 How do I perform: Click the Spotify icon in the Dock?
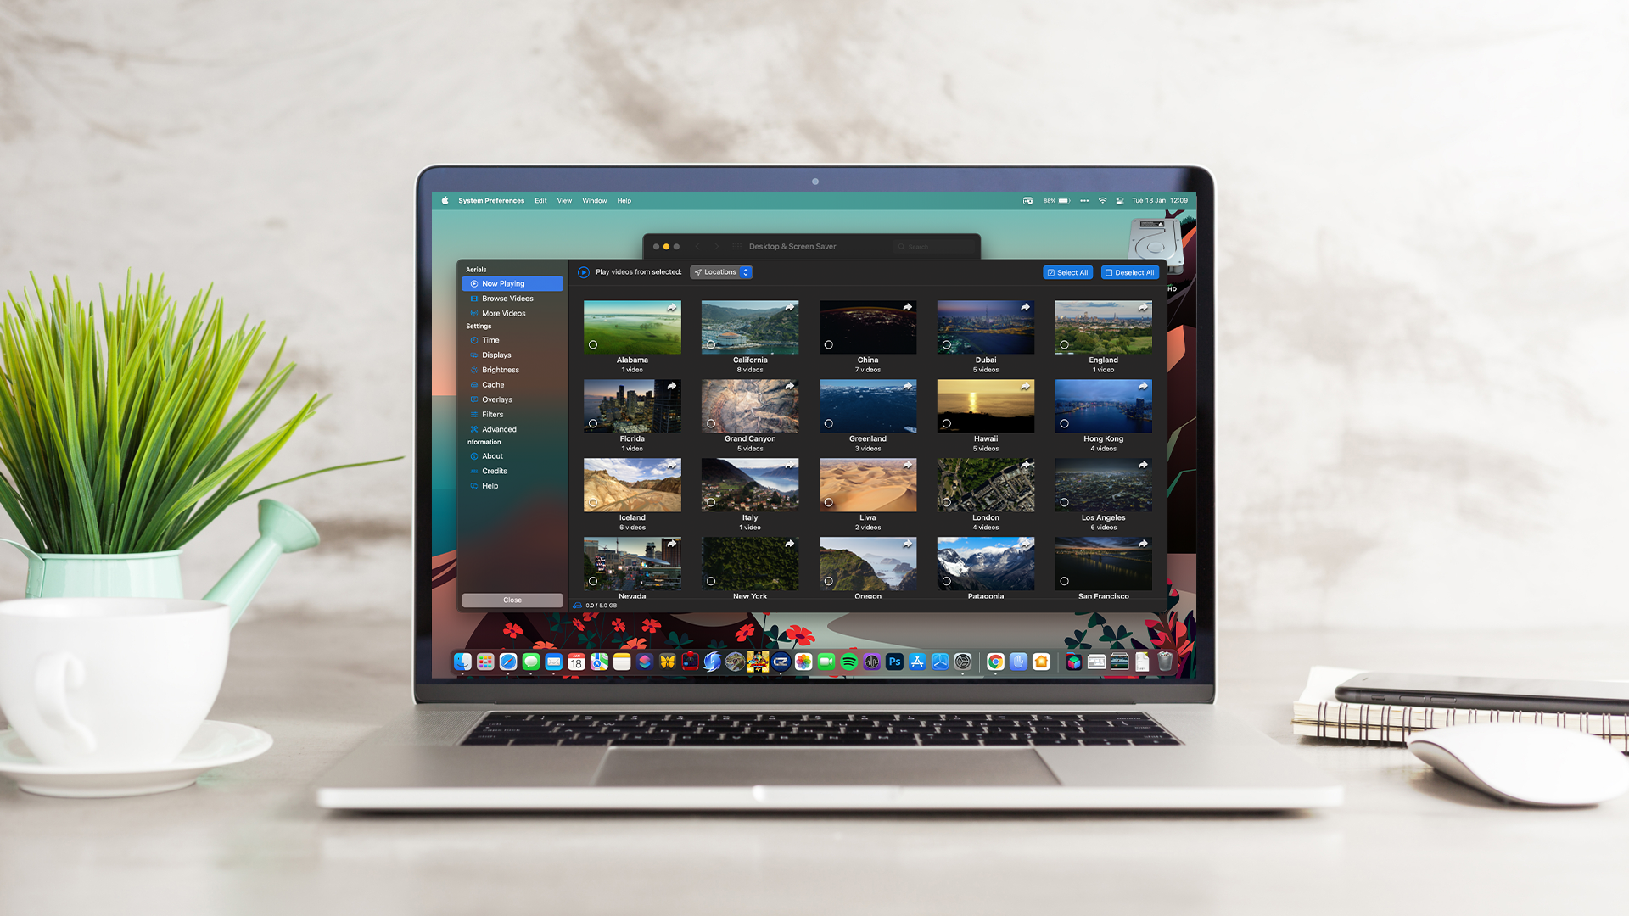pyautogui.click(x=848, y=662)
